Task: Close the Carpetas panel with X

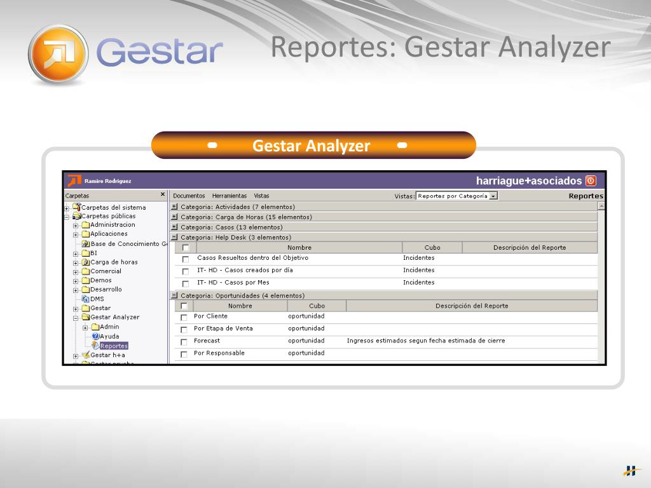Action: point(163,194)
